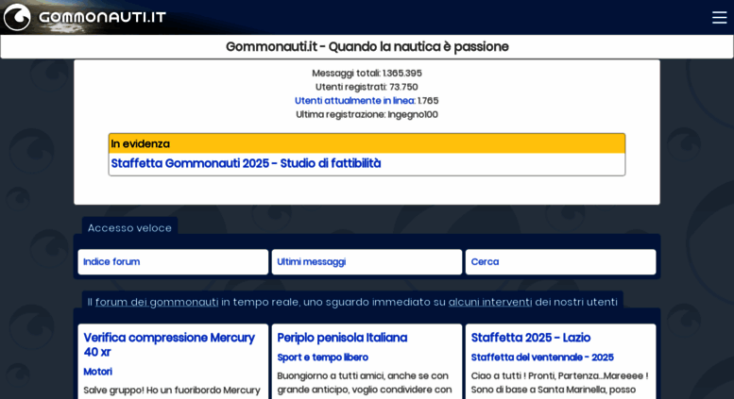Click the GOMMONAUTI.IT header wordmark
Viewport: 734px width, 399px height.
coord(102,17)
